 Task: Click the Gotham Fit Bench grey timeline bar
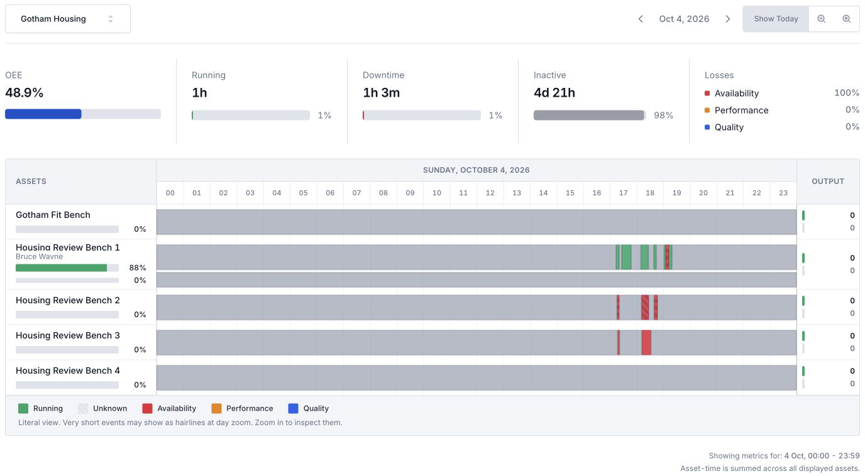point(477,222)
